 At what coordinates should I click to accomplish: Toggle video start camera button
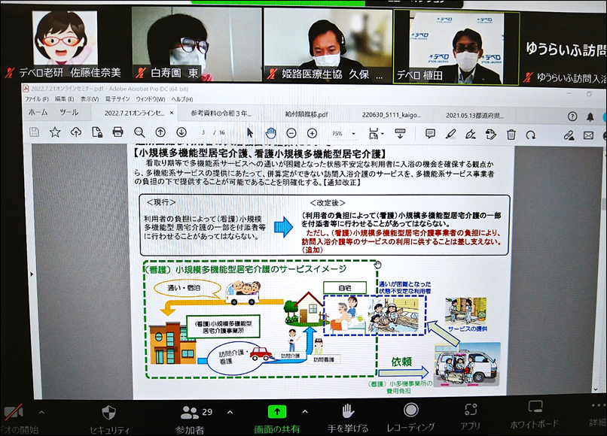point(14,412)
